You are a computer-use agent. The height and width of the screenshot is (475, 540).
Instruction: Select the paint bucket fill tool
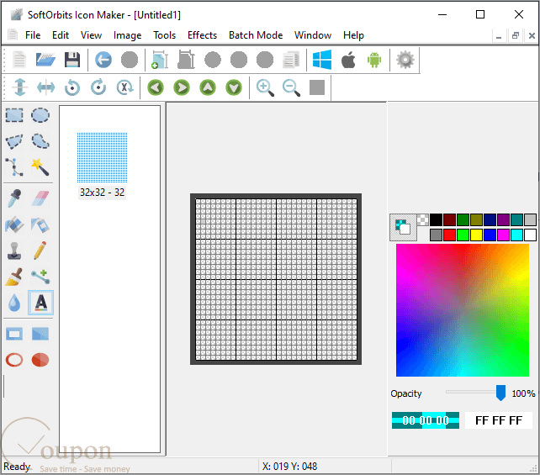pyautogui.click(x=14, y=224)
